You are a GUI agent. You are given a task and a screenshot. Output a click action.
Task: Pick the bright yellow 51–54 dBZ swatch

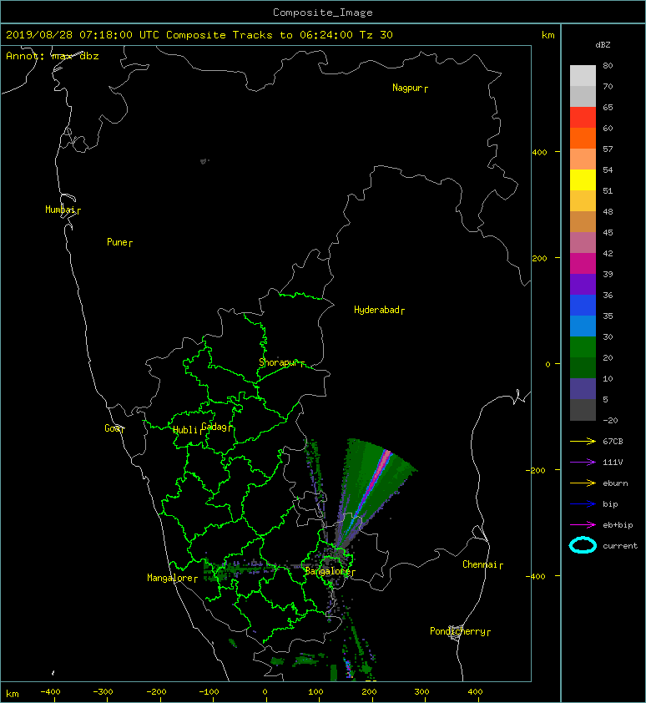click(x=583, y=180)
